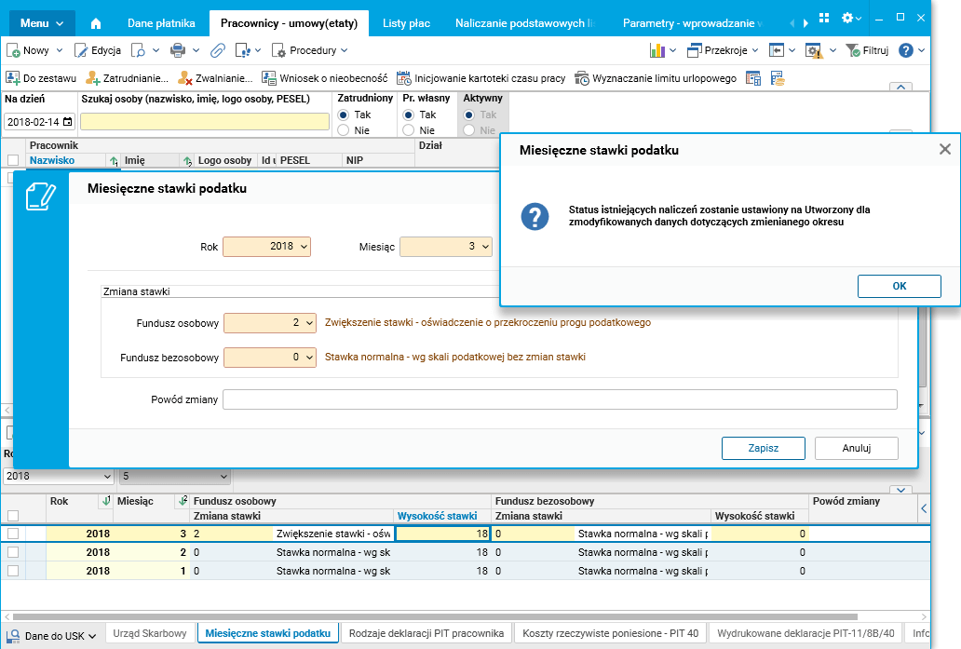Open the Dane do USK dropdown
Viewport: 961px width, 649px height.
51,636
